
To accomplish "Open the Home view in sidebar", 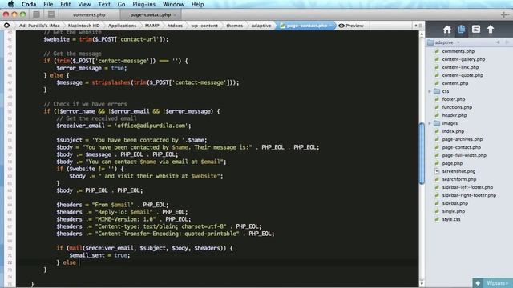I will pos(447,30).
